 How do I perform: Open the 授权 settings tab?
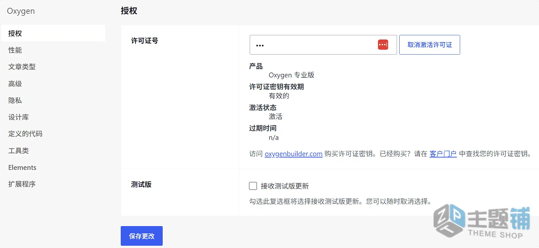click(53, 33)
